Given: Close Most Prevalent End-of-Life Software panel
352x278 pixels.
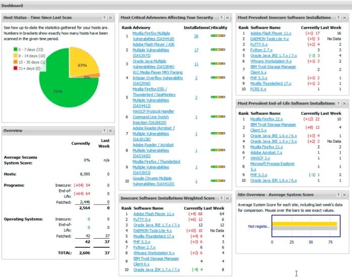Looking at the screenshot, I should click(344, 103).
